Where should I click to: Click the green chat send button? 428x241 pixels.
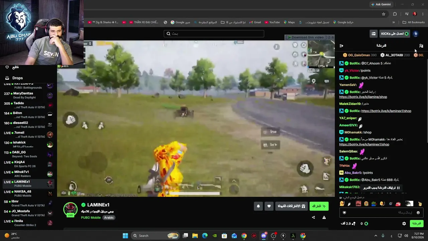pos(417,224)
